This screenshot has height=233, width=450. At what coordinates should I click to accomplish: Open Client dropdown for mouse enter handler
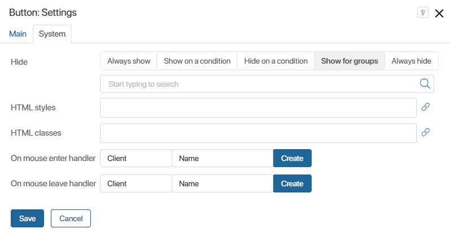coord(136,158)
